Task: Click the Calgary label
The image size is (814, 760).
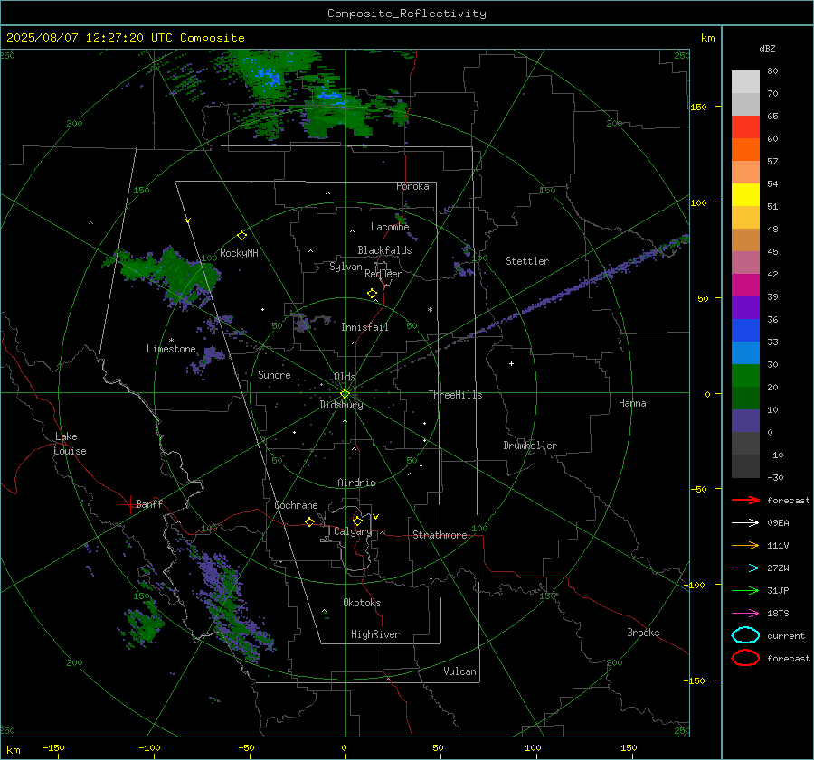Action: (x=353, y=532)
